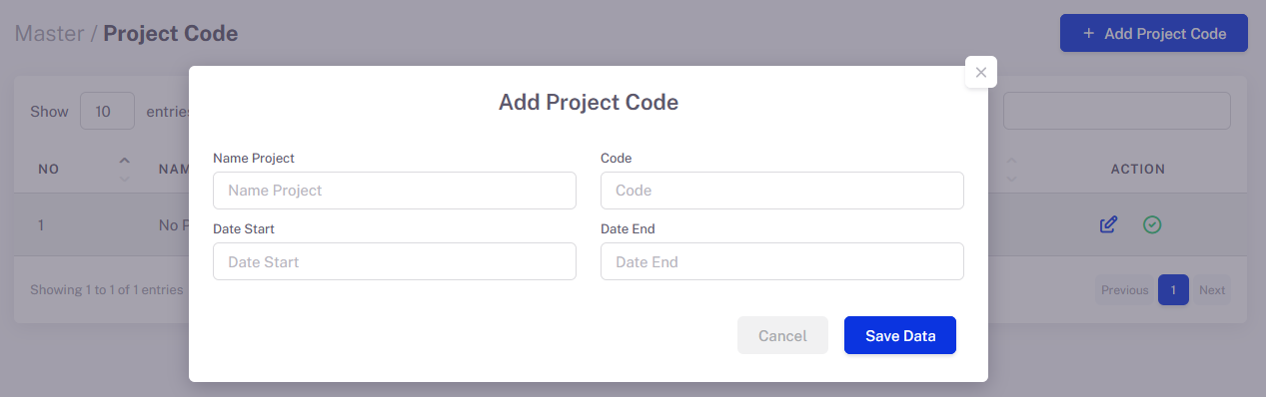Focus the Code input field
This screenshot has height=397, width=1266.
[782, 191]
